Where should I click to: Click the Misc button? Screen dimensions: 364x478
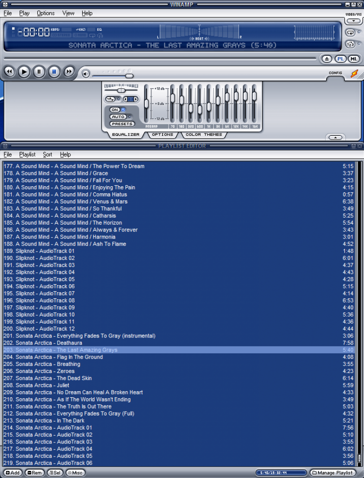pos(75,473)
